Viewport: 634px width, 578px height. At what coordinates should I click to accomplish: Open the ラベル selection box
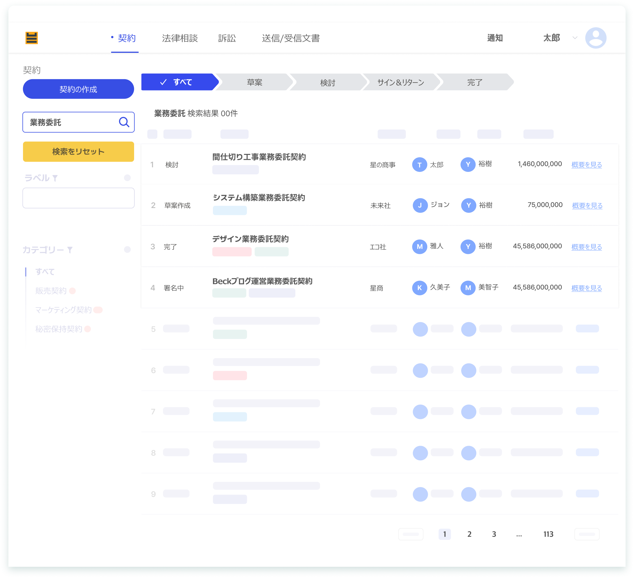click(x=78, y=198)
